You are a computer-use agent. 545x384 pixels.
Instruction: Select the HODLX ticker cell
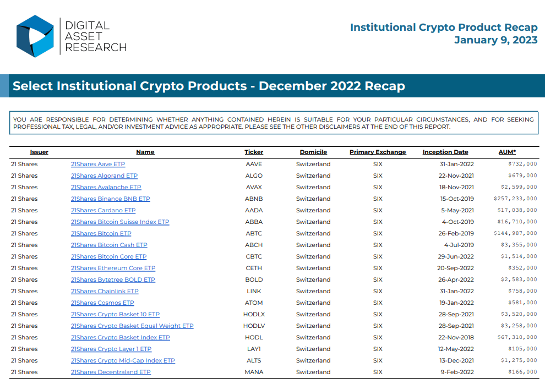pyautogui.click(x=254, y=314)
